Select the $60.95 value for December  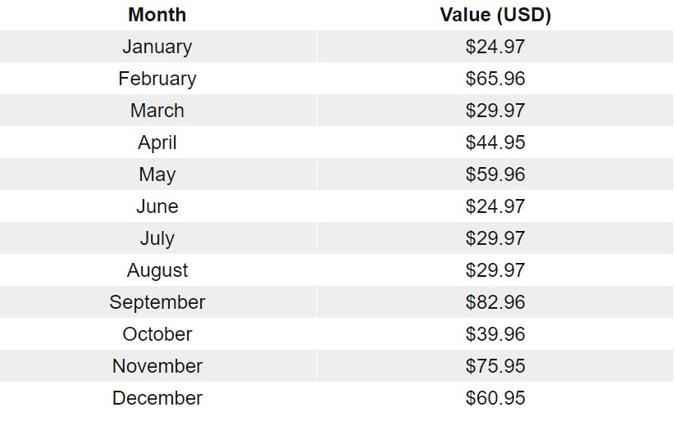(495, 398)
